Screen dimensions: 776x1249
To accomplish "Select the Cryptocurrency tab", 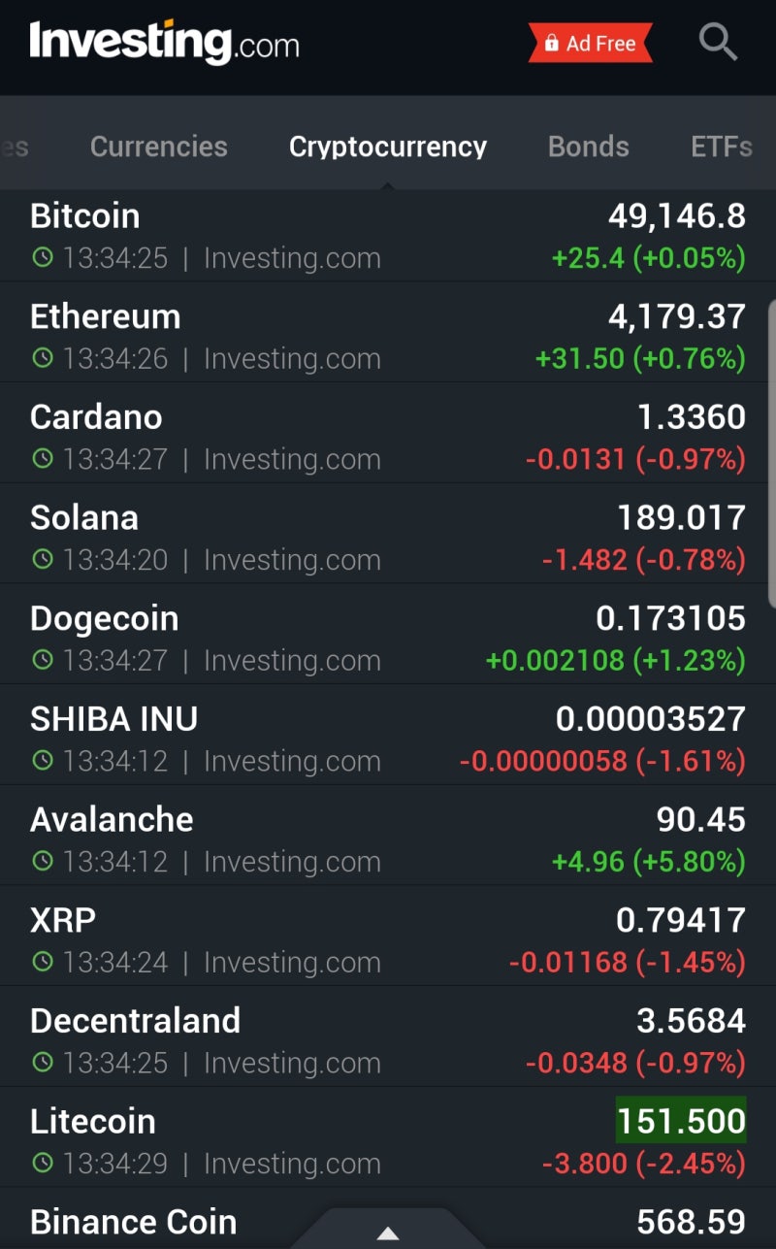I will click(x=388, y=147).
